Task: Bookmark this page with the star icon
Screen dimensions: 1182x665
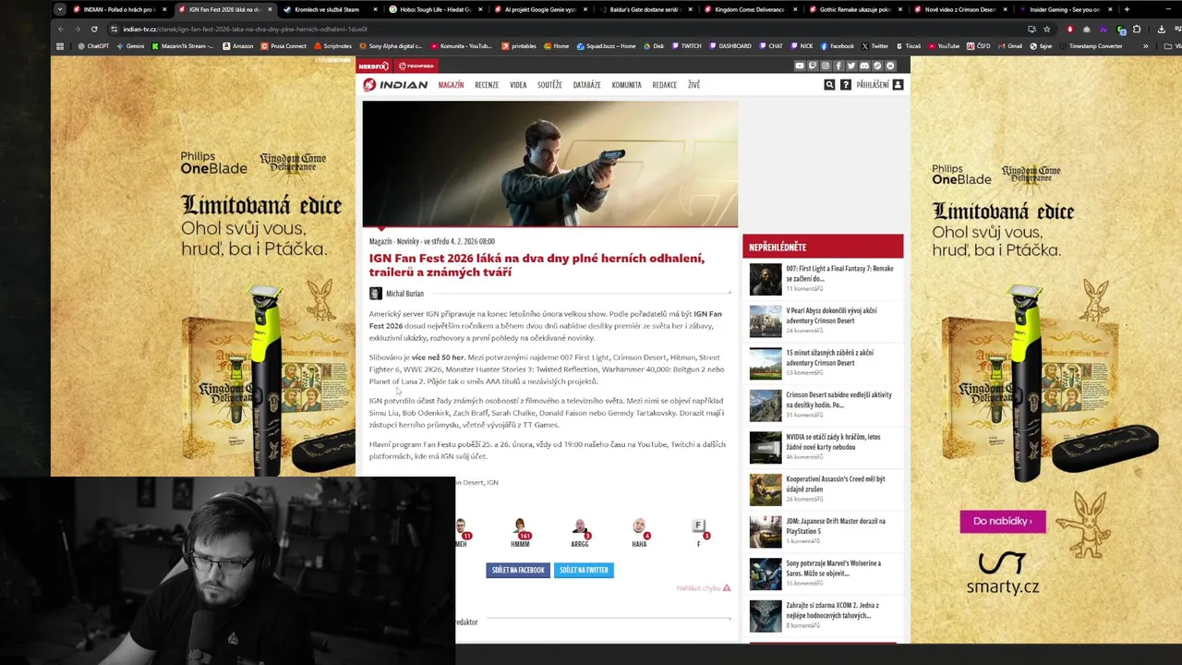Action: 1046,29
